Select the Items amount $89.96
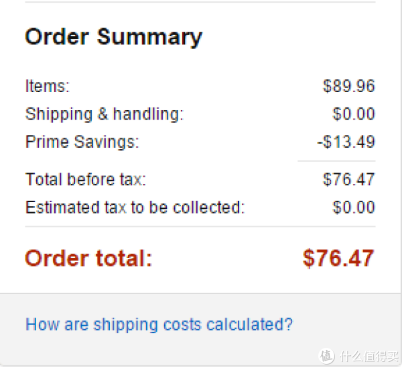 [348, 86]
